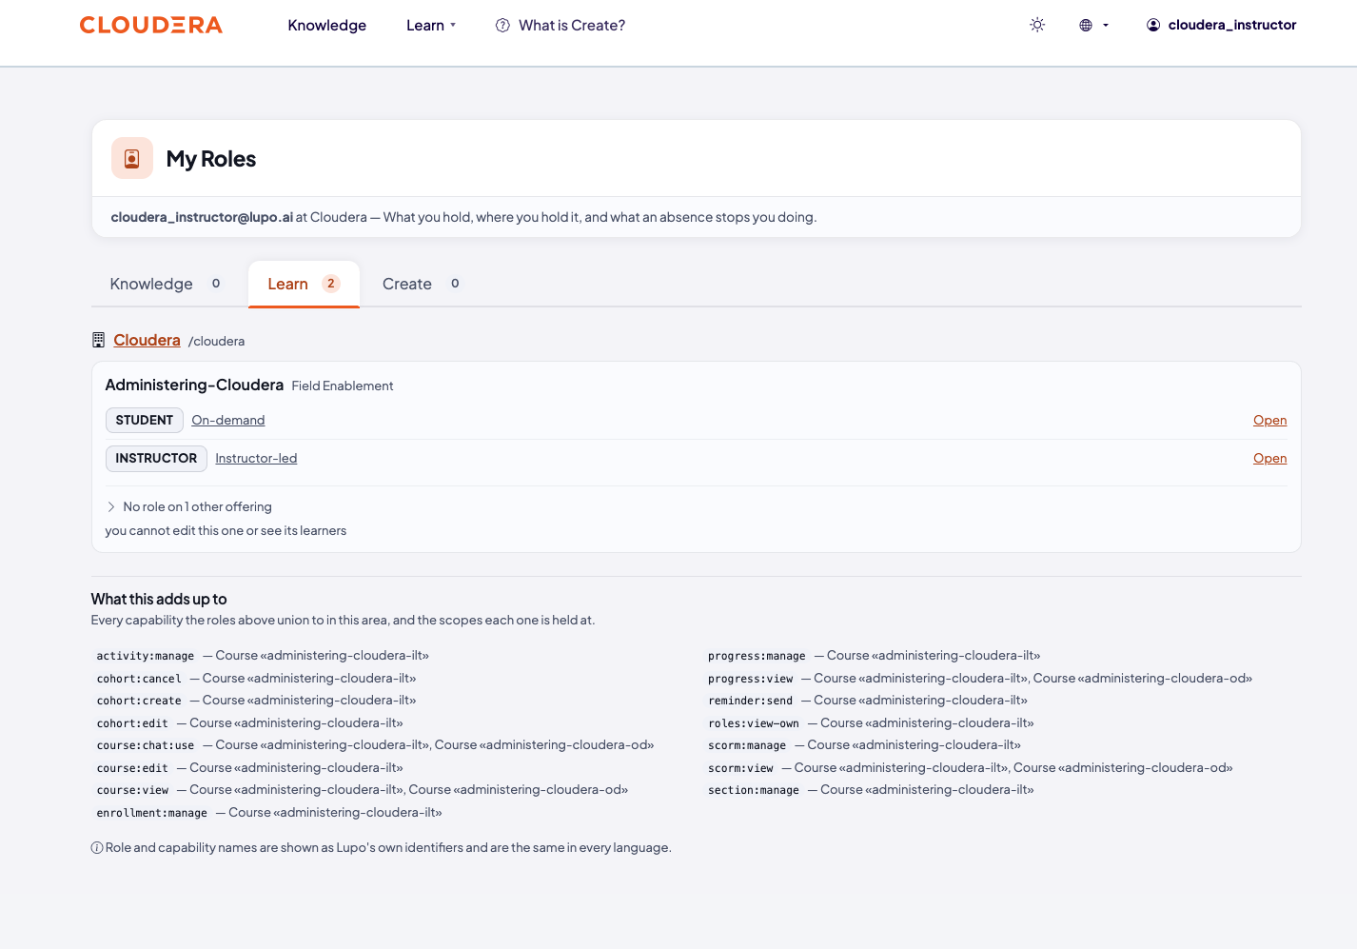Click the course:edit capability
The image size is (1357, 949).
132,768
